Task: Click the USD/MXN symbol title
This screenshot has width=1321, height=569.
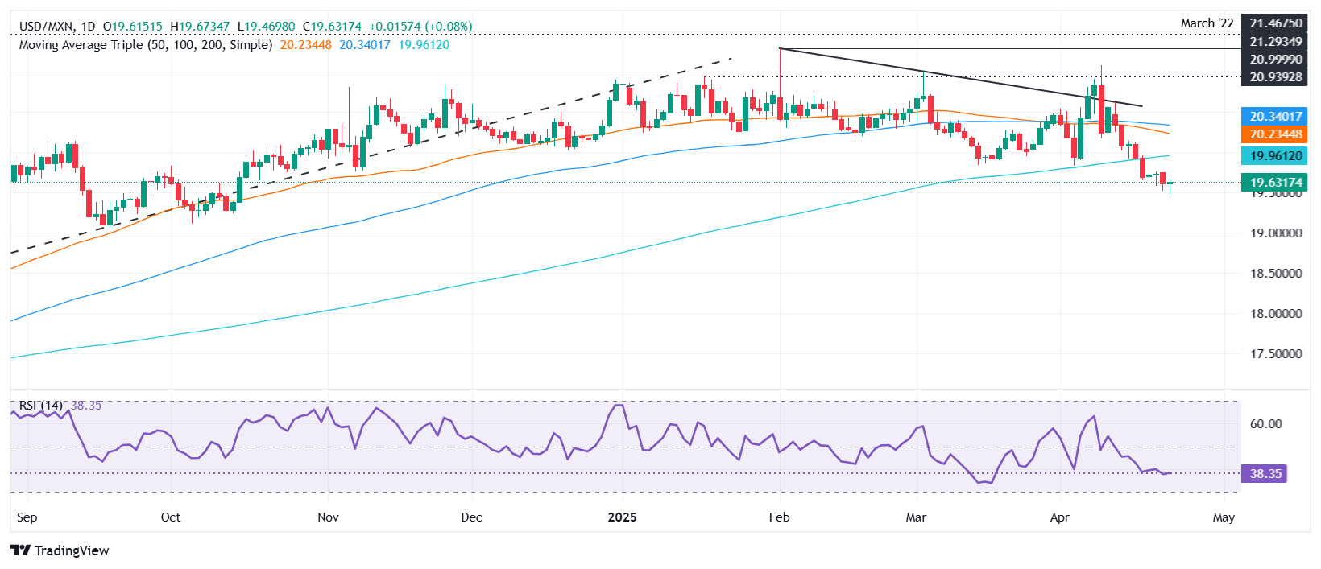Action: [45, 27]
